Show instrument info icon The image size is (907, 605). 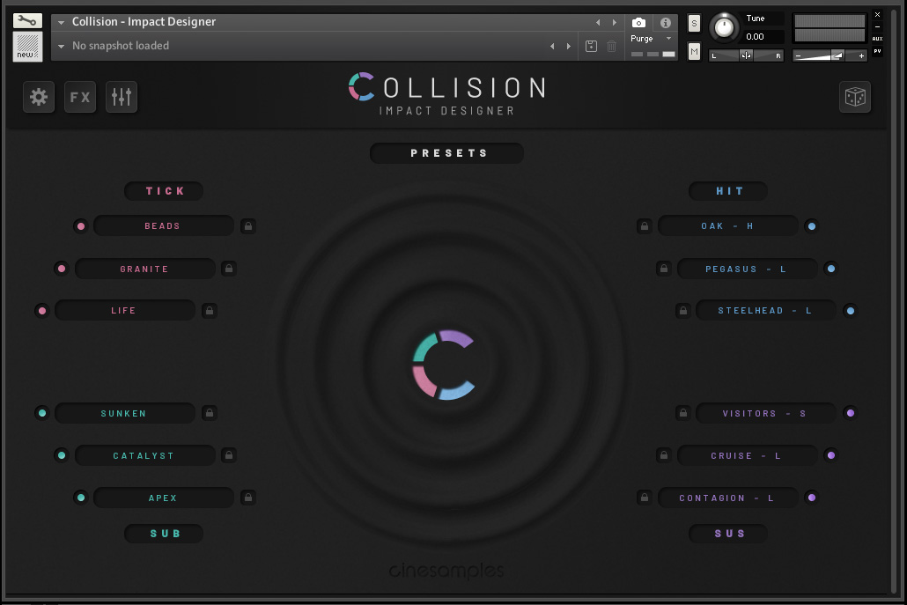(666, 23)
